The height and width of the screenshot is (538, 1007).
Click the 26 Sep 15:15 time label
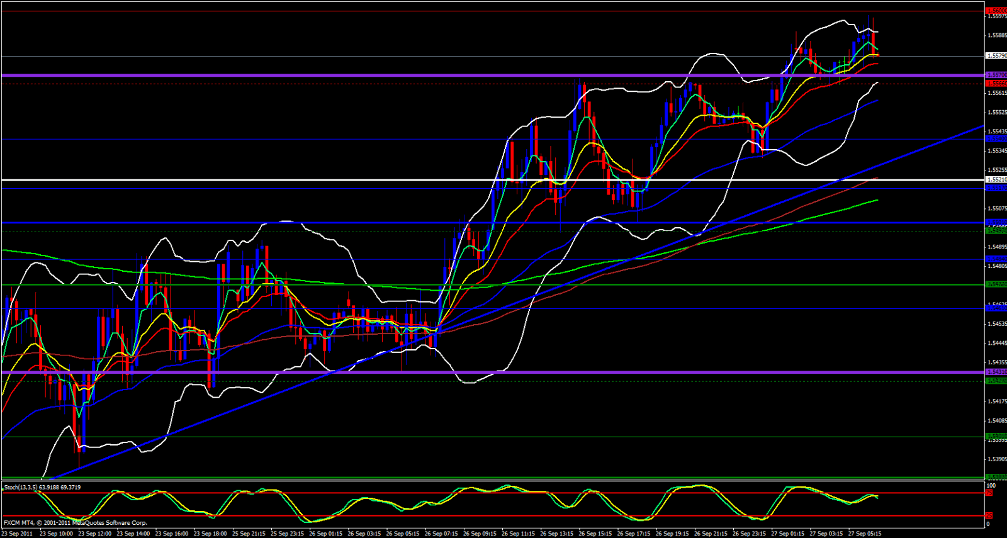tap(595, 534)
